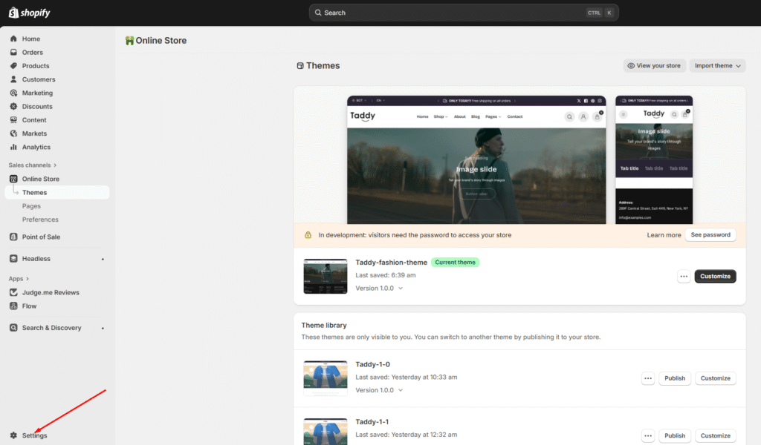Click the search magnifier icon
This screenshot has width=761, height=445.
coord(318,13)
